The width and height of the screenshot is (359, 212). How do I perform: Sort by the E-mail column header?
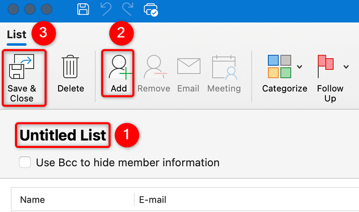pyautogui.click(x=152, y=200)
